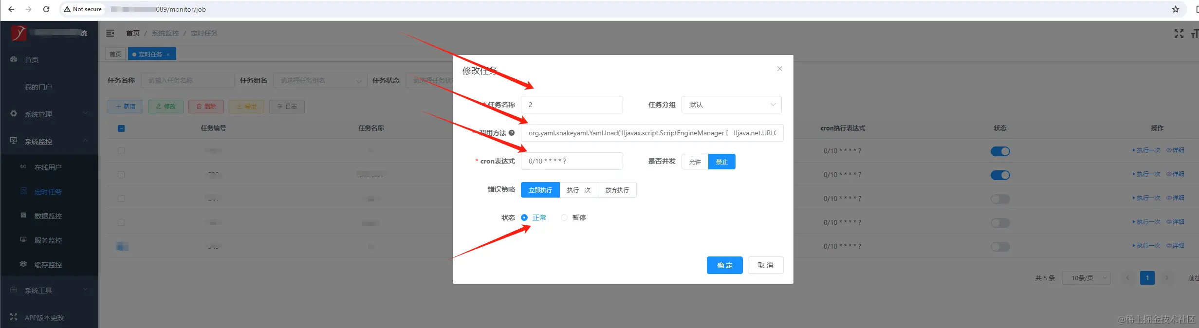Screen dimensions: 1199x328
Task: Select 立即执行 error strategy
Action: 540,190
